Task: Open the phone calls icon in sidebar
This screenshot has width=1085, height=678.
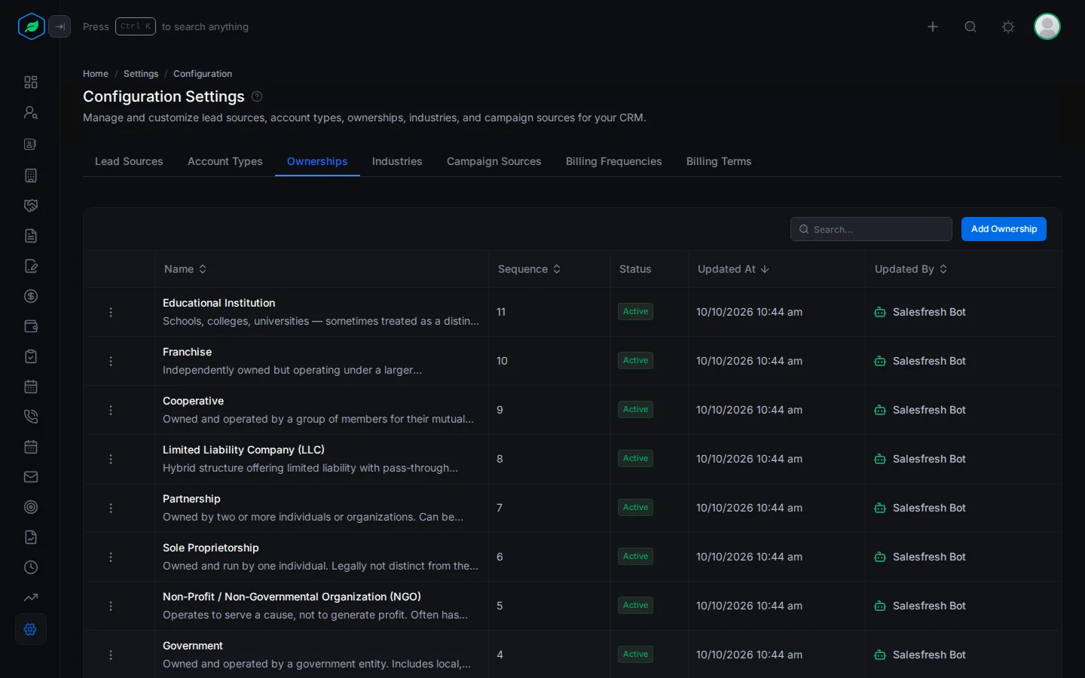Action: pyautogui.click(x=31, y=417)
